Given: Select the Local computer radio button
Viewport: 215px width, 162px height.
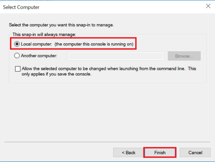Looking at the screenshot, I should [17, 44].
